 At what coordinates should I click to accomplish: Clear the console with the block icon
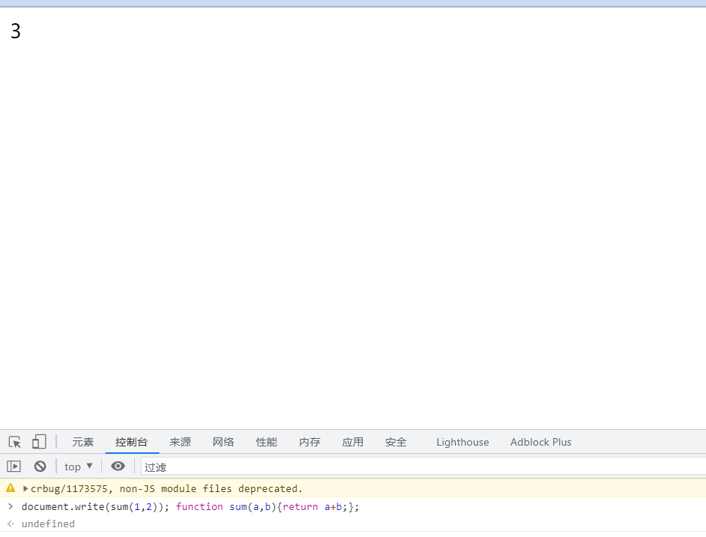40,466
